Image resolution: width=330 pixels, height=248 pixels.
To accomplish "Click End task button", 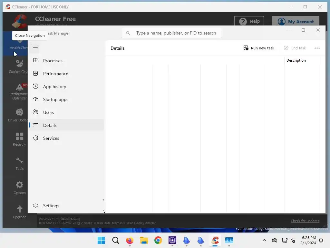I will click(x=295, y=48).
